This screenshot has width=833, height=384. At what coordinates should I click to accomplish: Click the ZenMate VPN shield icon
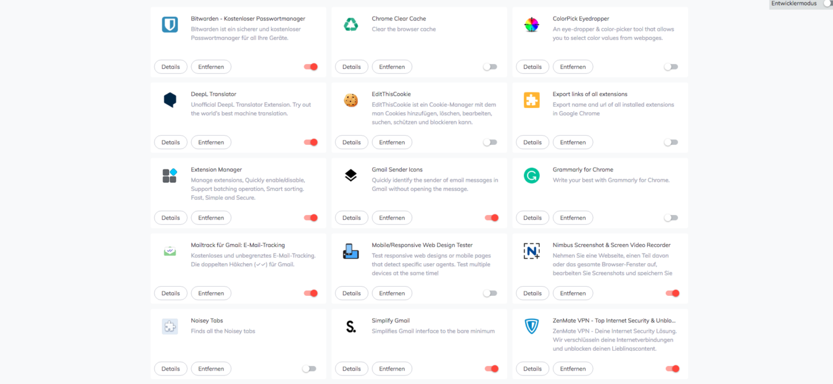tap(531, 327)
